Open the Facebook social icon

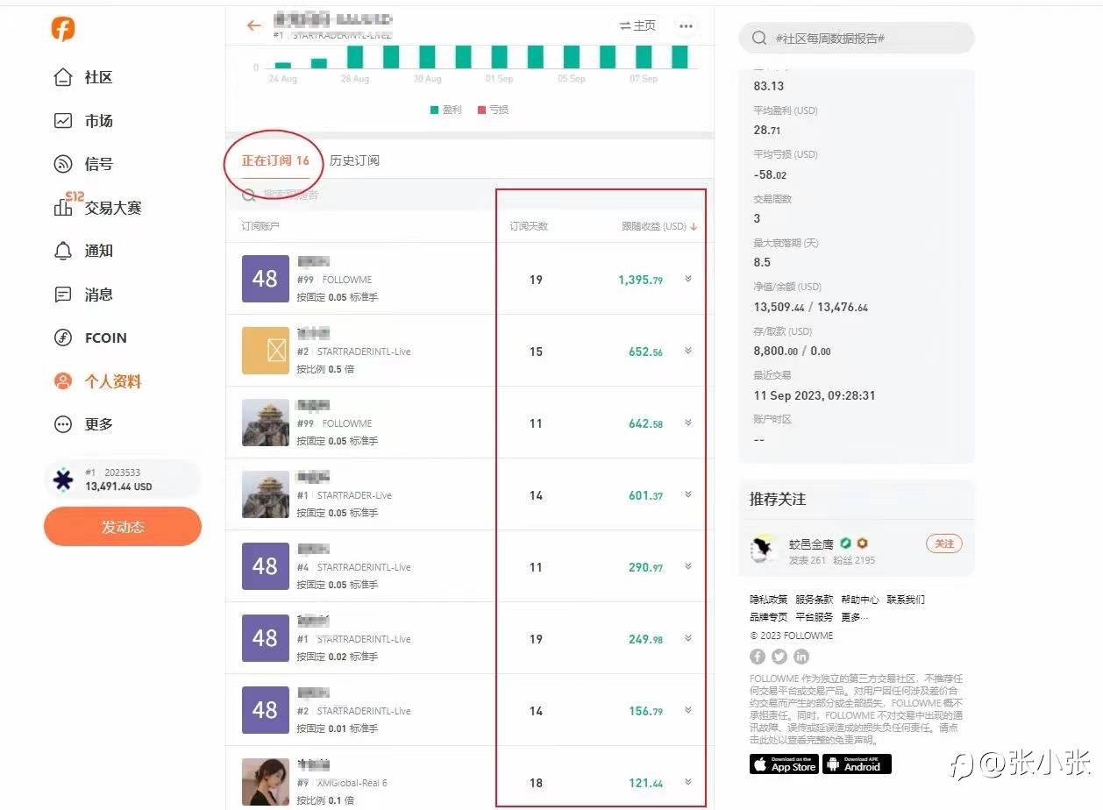click(x=758, y=657)
